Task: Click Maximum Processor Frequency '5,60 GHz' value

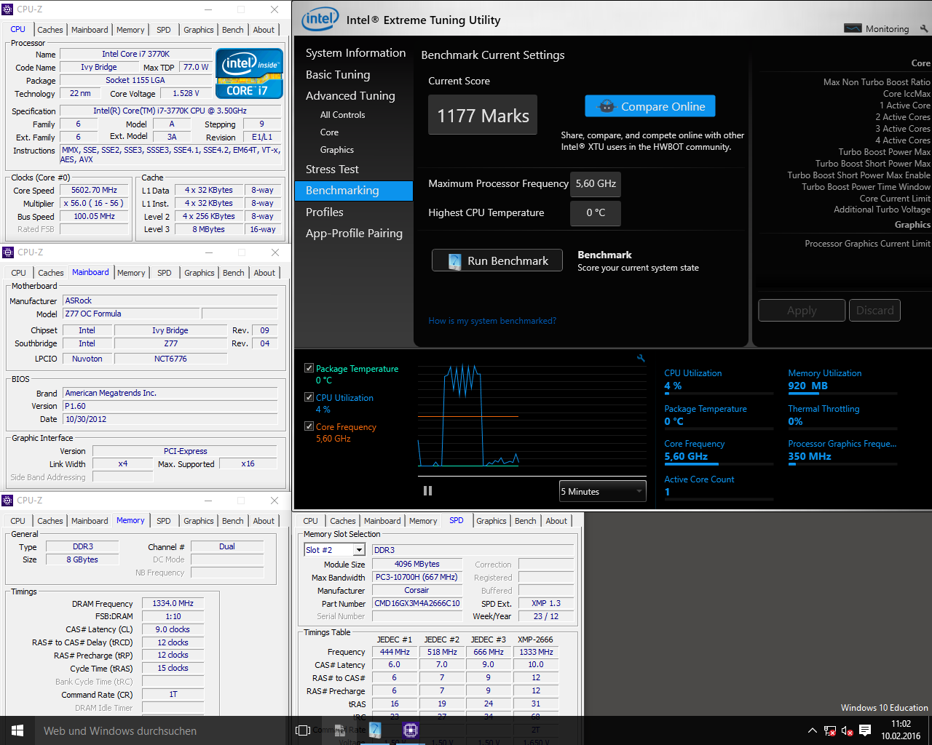Action: (596, 183)
